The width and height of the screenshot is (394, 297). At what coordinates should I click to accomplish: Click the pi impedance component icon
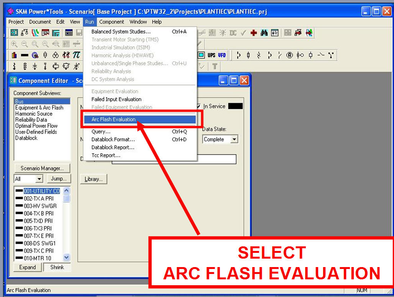(77, 55)
